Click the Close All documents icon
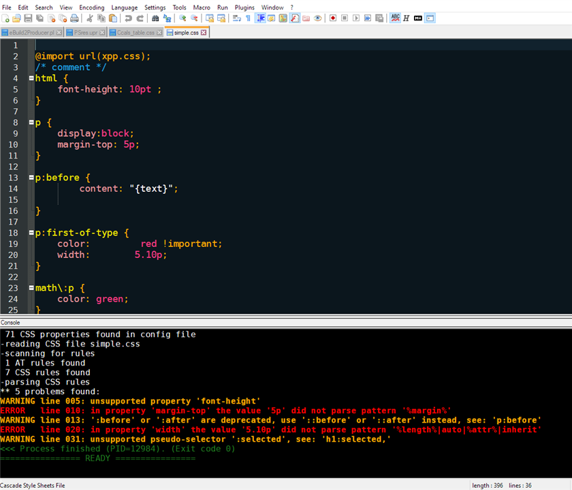Screen dimensions: 572x490 [63, 18]
